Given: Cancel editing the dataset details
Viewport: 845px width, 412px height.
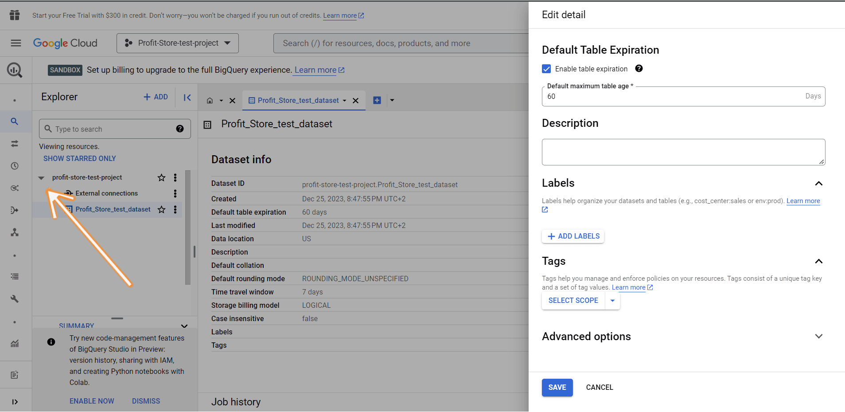Looking at the screenshot, I should 599,388.
